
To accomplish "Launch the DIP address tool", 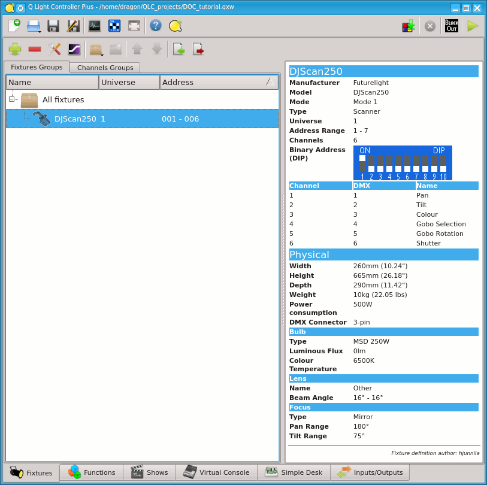I will [114, 26].
